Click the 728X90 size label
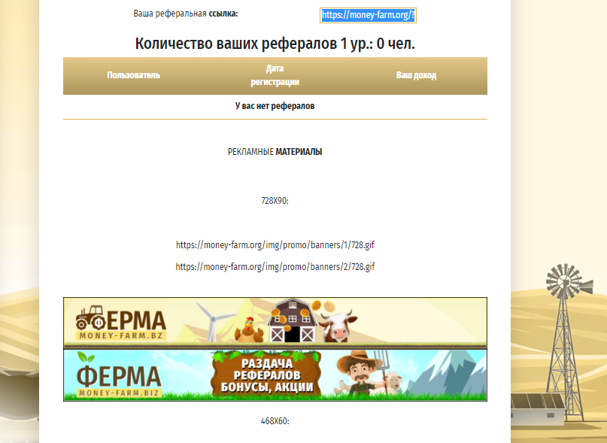The width and height of the screenshot is (607, 443). point(275,201)
